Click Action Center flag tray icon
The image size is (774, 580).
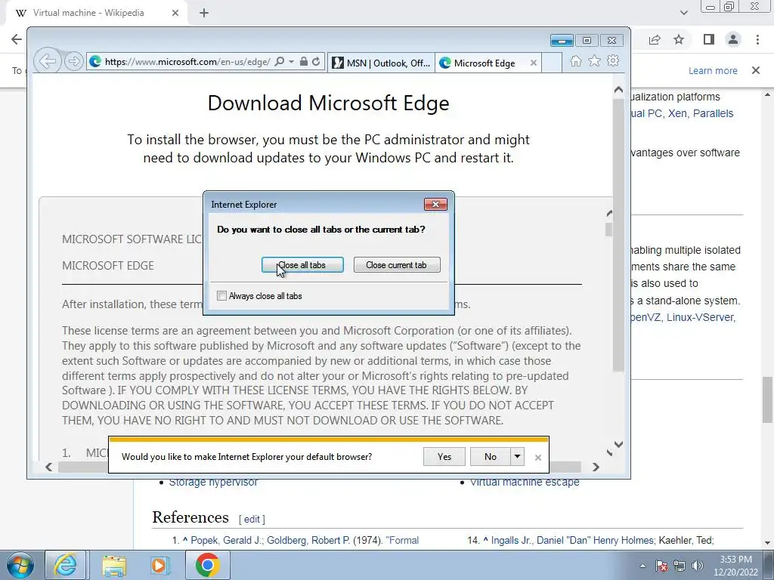coord(661,566)
